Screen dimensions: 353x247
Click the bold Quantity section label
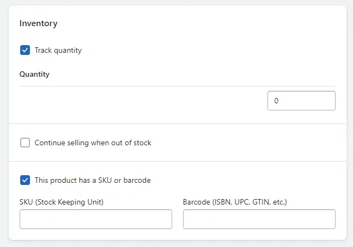(x=34, y=74)
